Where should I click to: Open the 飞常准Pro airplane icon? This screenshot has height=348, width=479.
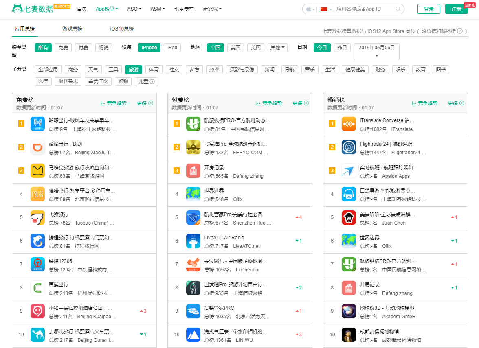[x=193, y=147]
